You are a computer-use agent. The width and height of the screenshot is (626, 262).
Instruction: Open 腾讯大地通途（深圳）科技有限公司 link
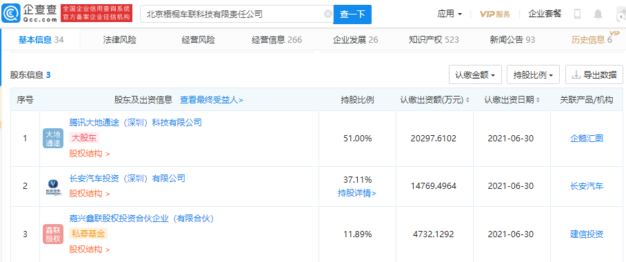click(135, 122)
